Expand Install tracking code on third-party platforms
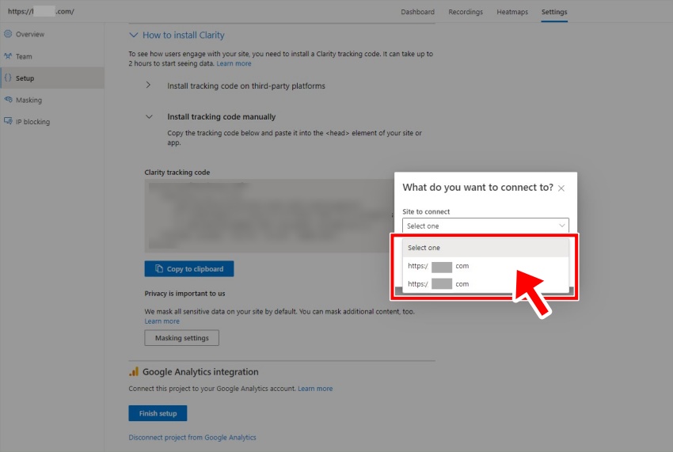The image size is (673, 452). (x=148, y=85)
